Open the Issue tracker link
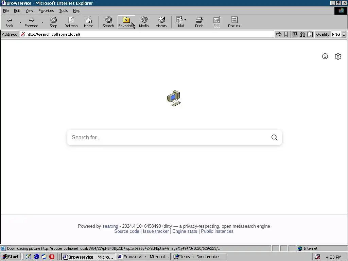Viewport: 348px width, 261px height. pos(156,231)
